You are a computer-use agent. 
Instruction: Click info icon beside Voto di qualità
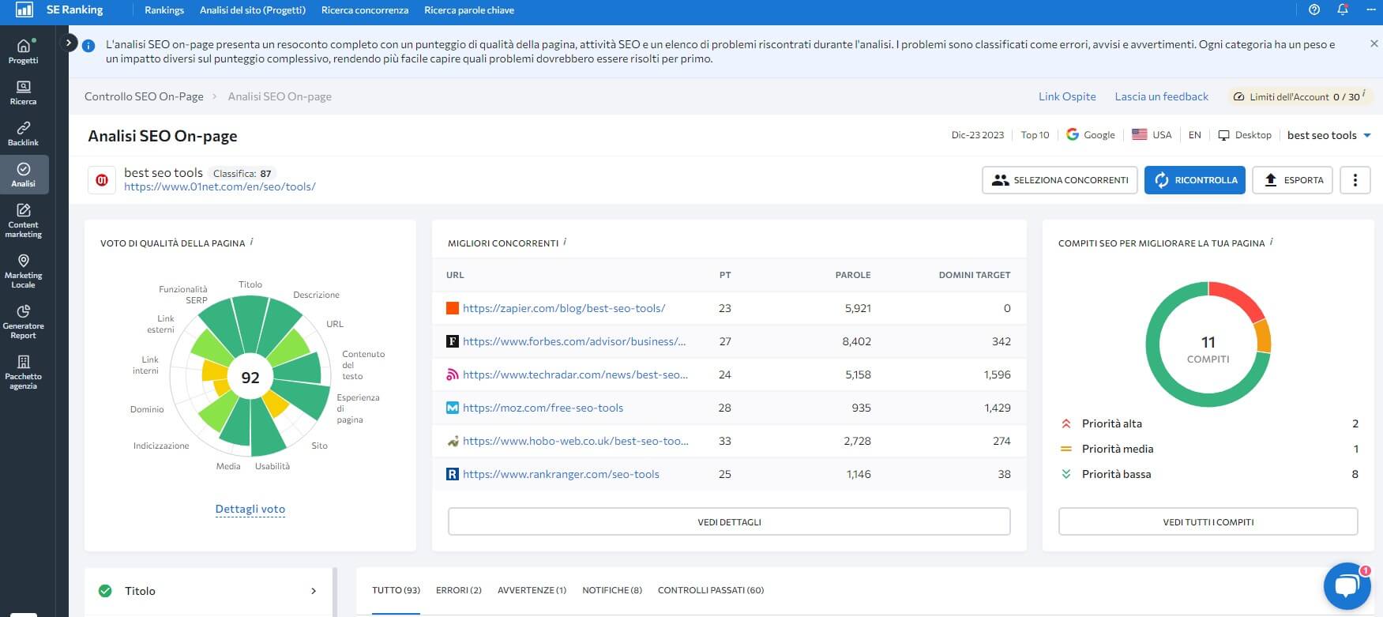click(x=251, y=242)
